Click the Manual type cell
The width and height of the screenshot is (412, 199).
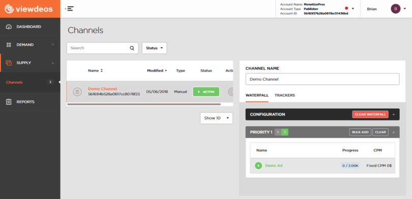(x=181, y=92)
